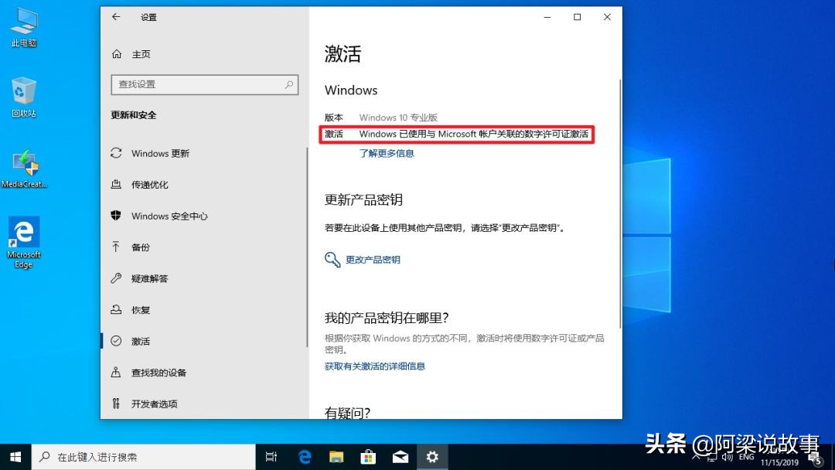Click the magnifier icon in settings search
The width and height of the screenshot is (835, 470).
coord(288,84)
